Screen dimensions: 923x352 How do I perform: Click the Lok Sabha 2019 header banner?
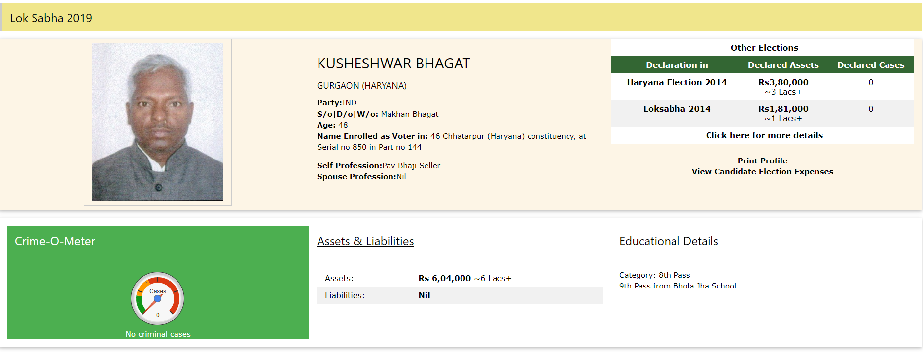coord(51,18)
